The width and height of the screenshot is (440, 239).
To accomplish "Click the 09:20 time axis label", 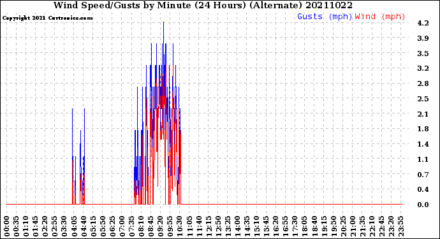I will tap(161, 226).
